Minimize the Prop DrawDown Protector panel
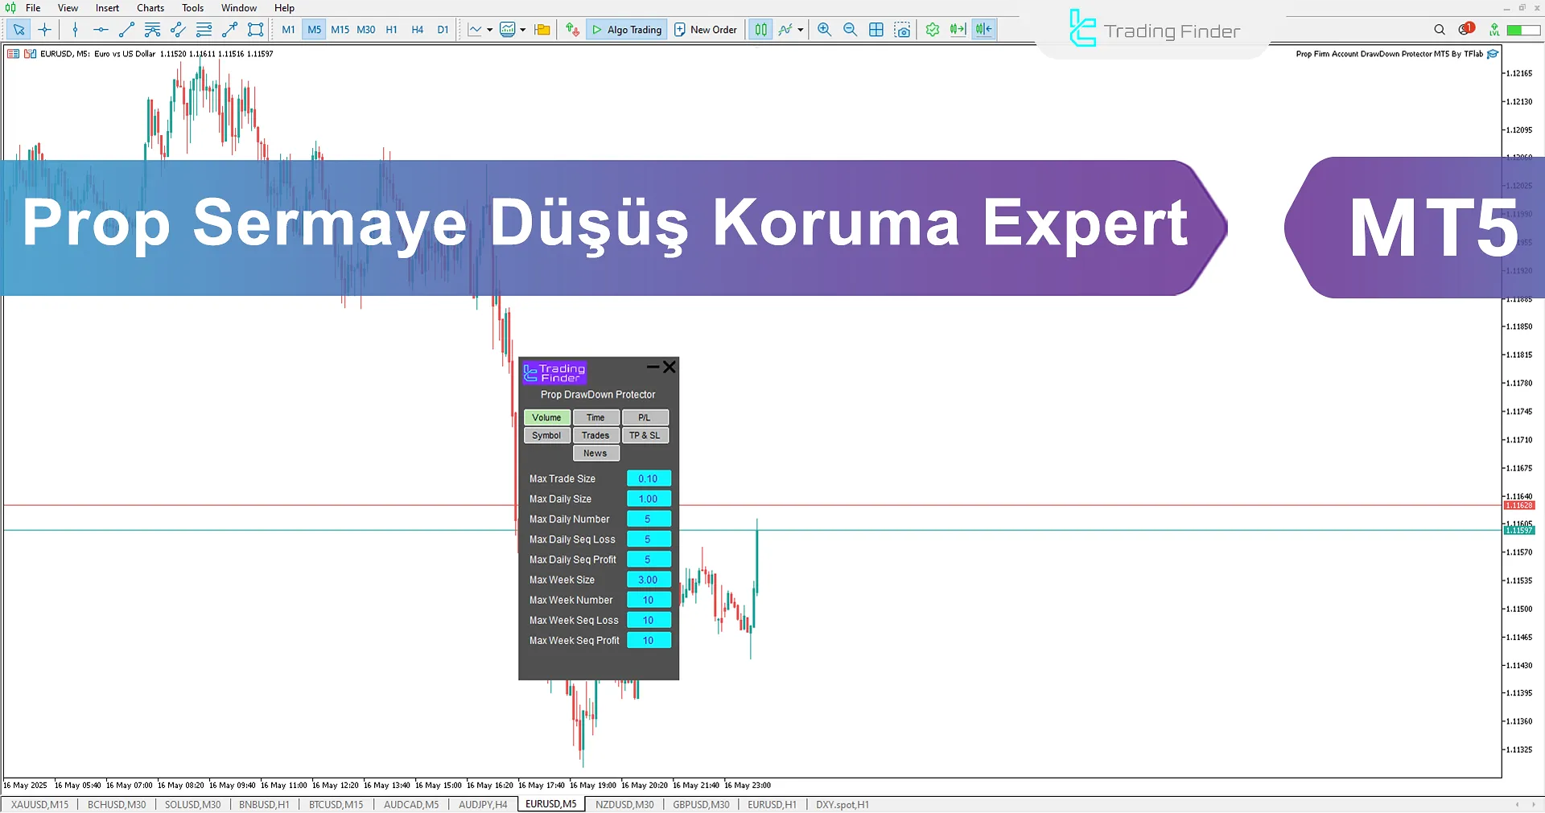1545x813 pixels. point(653,367)
